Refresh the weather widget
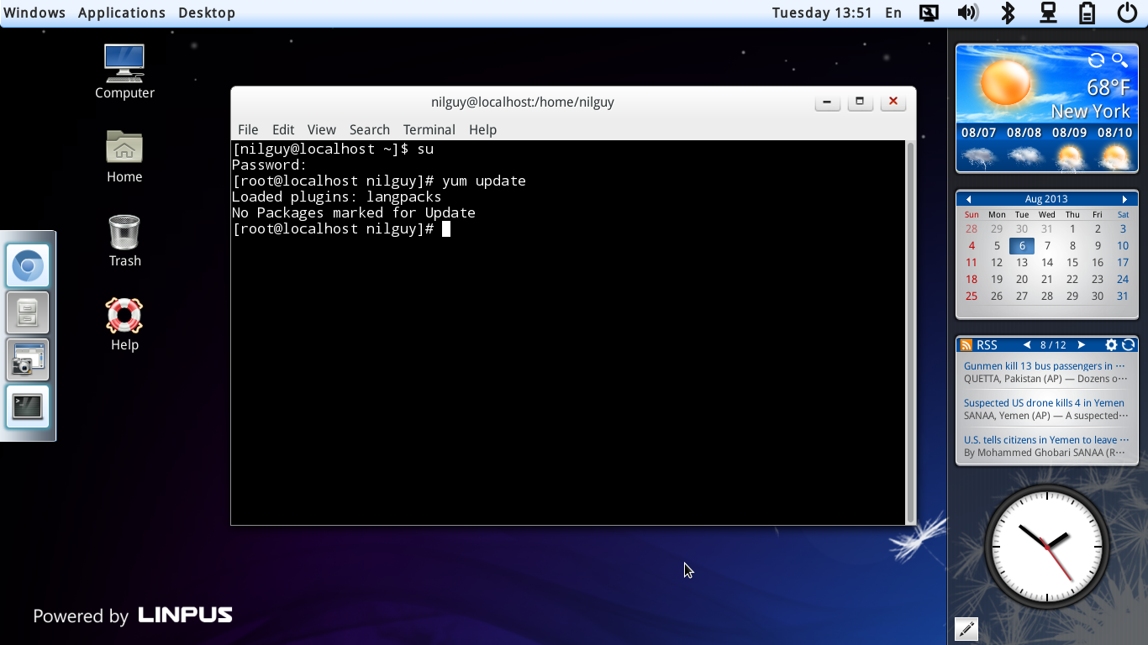The width and height of the screenshot is (1148, 645). click(x=1097, y=60)
